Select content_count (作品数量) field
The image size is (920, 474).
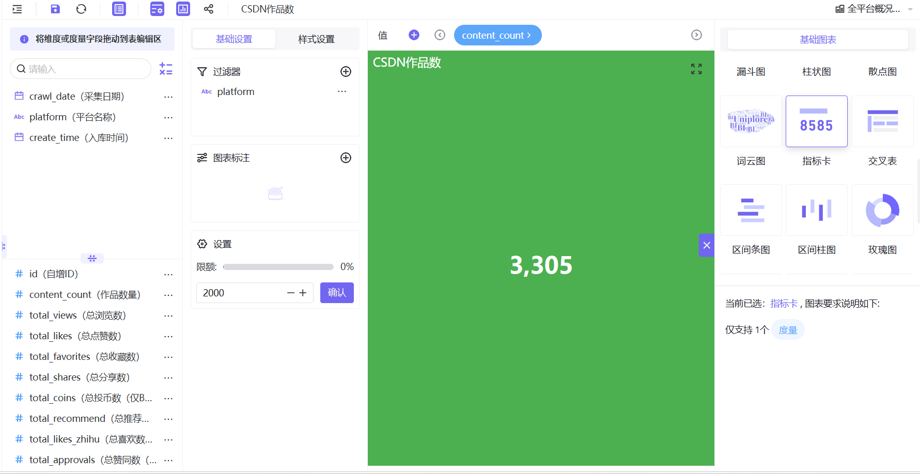point(85,295)
